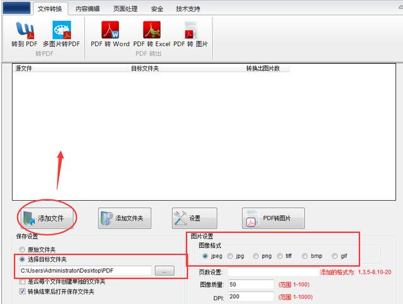Click the 转到 PDF icon
The height and width of the screenshot is (304, 403).
pyautogui.click(x=25, y=30)
